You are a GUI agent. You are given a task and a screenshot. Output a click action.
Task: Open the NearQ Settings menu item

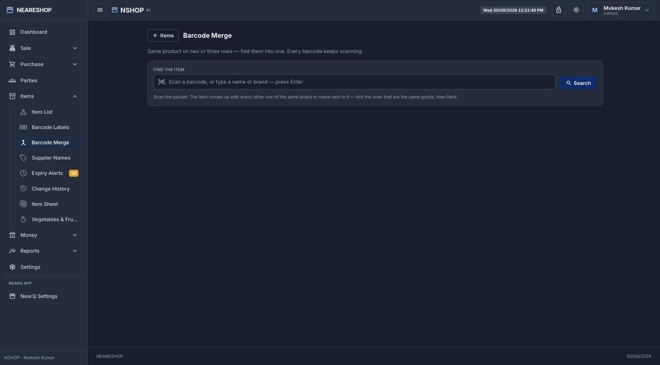[x=43, y=296]
